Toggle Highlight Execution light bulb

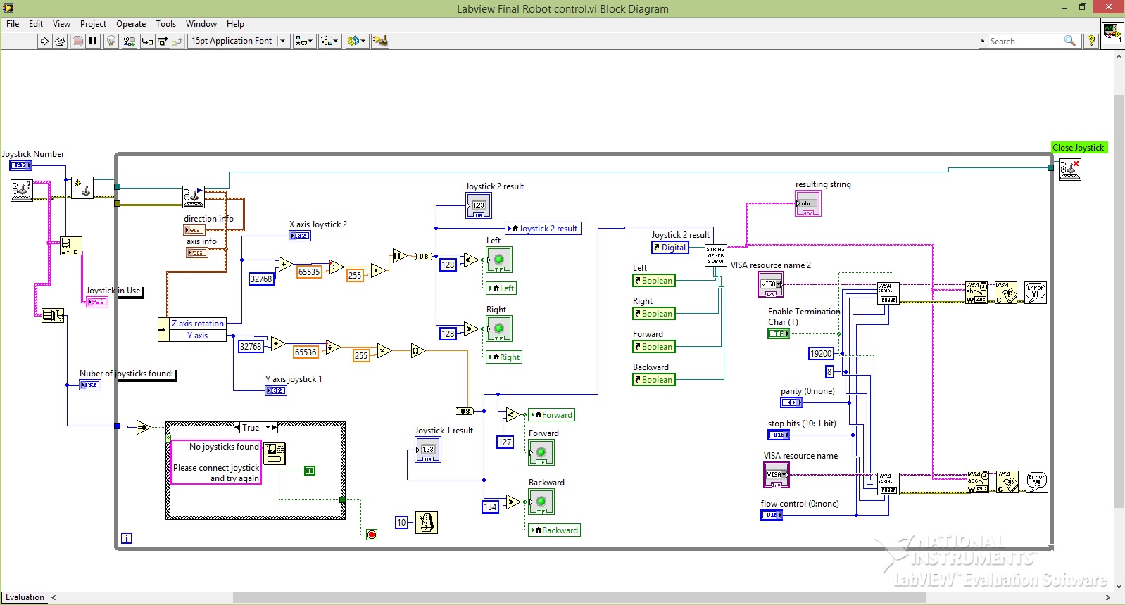click(x=111, y=41)
